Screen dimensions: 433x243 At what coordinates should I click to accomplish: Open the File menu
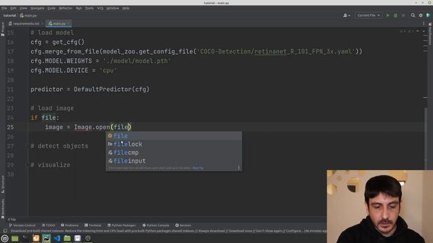point(4,8)
